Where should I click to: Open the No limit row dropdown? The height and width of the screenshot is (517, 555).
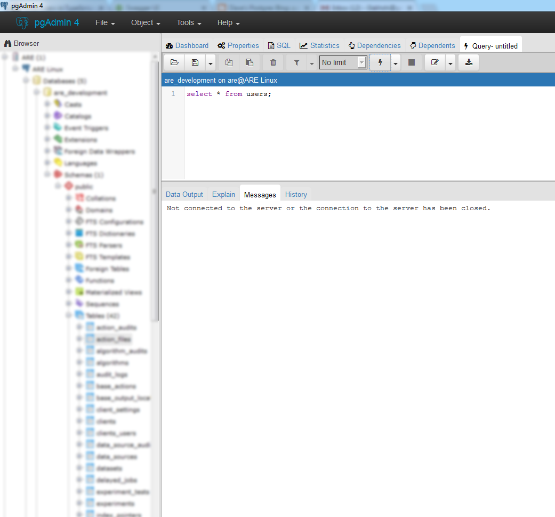[343, 62]
